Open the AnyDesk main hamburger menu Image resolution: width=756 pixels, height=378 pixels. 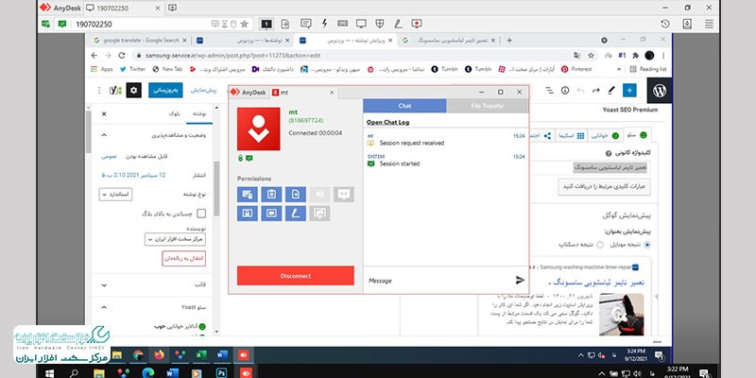coord(709,24)
